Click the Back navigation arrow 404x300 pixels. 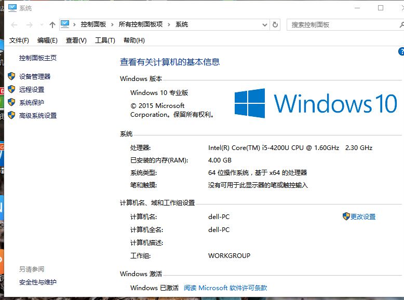point(15,25)
